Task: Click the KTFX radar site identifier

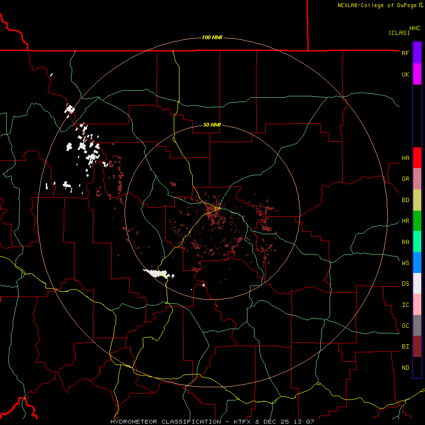Action: click(243, 422)
